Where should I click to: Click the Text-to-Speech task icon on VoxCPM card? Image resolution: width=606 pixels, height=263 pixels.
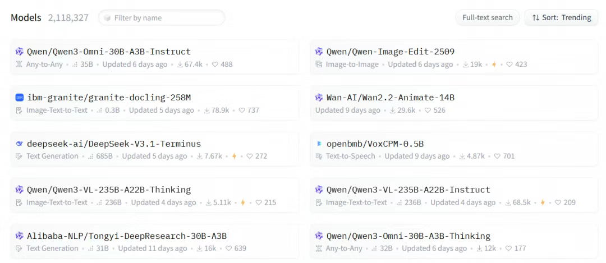click(x=319, y=156)
